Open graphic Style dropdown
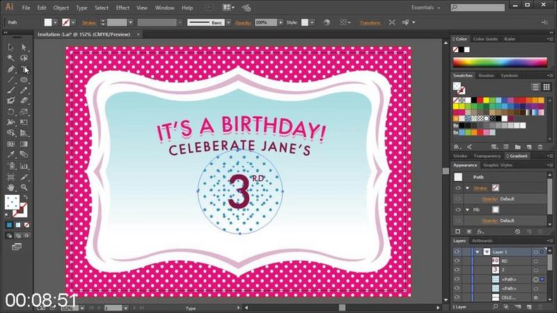Viewport: 557px width, 313px height. pos(312,22)
